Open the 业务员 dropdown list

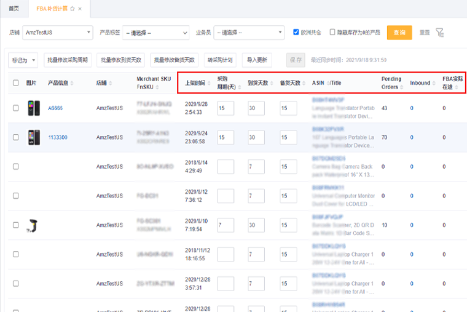246,33
